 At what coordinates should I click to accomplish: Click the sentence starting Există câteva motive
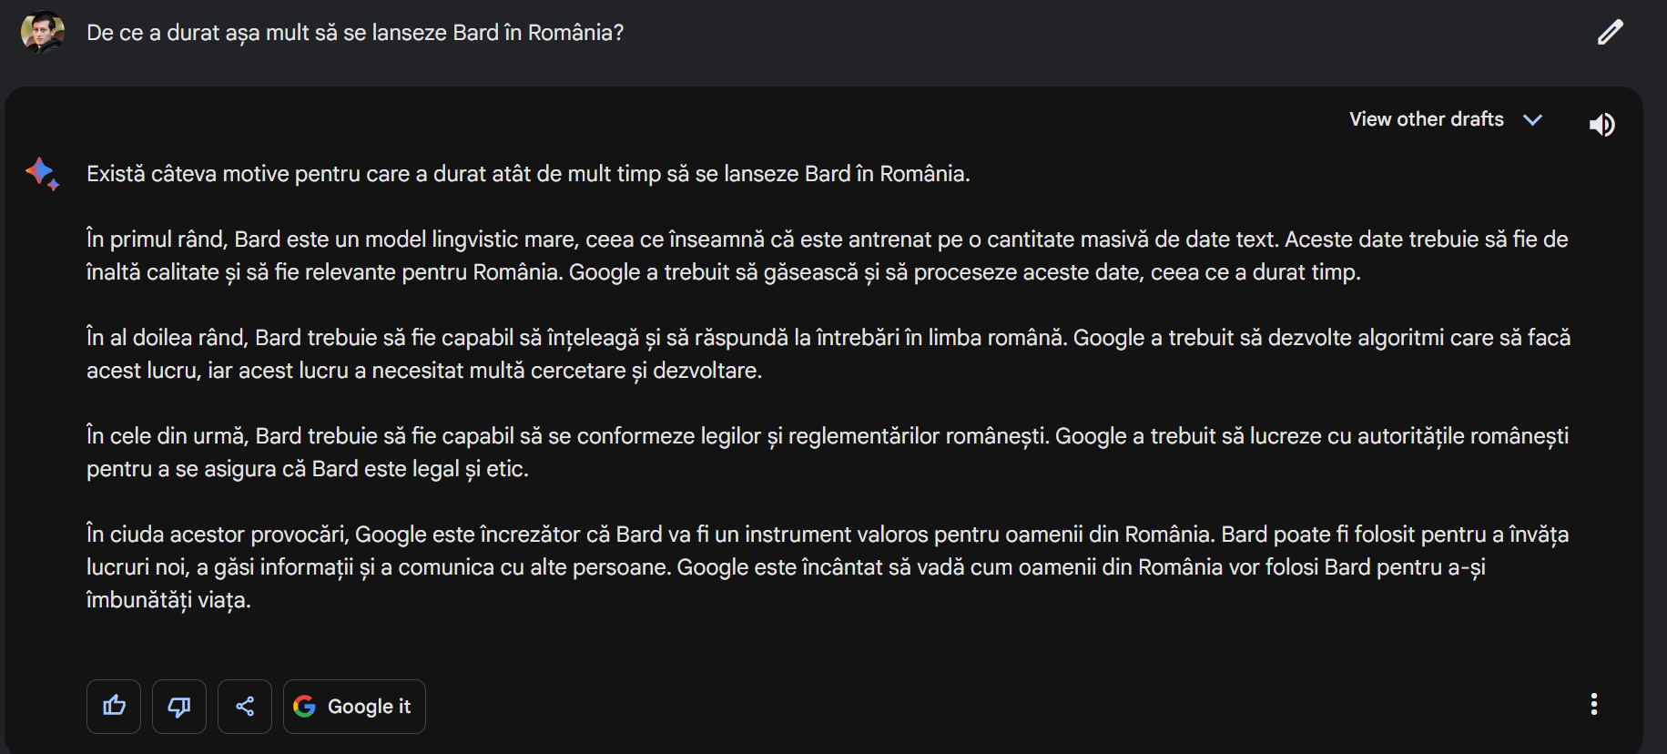coord(528,174)
